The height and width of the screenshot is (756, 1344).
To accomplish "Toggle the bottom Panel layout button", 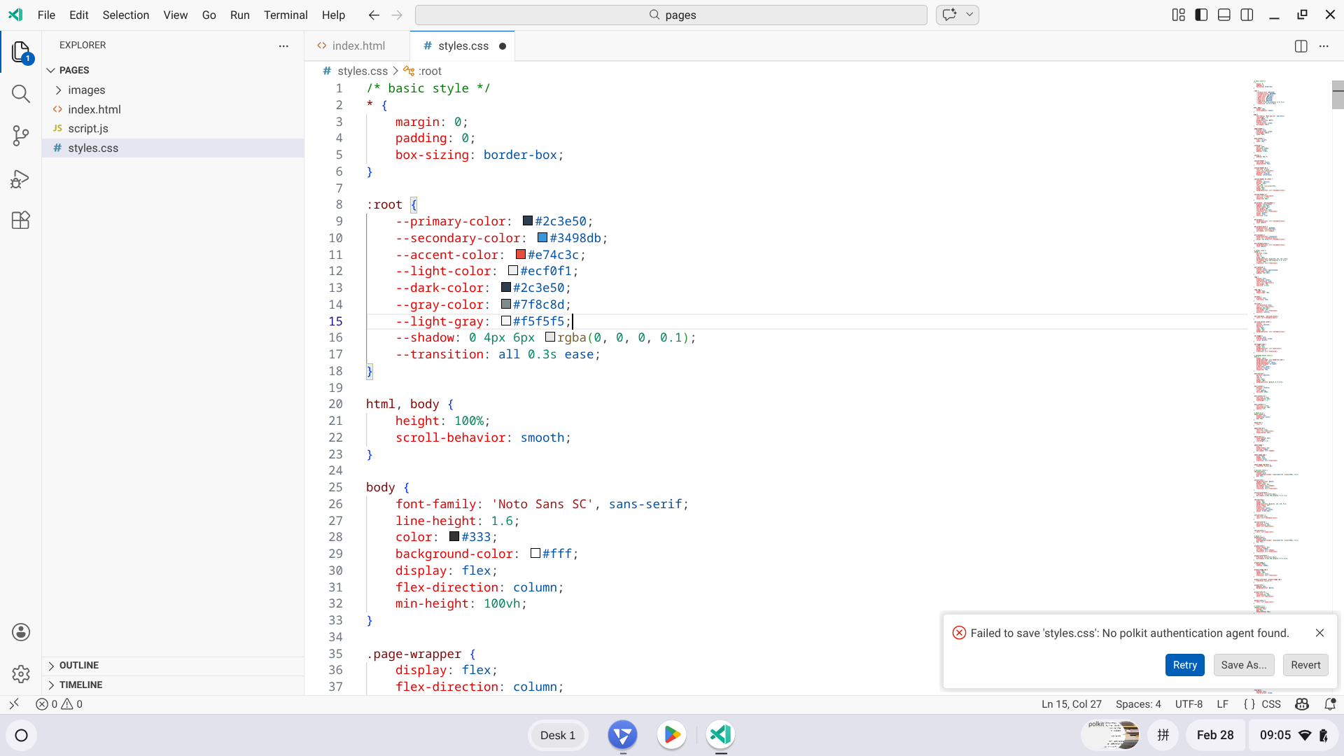I will (x=1224, y=15).
